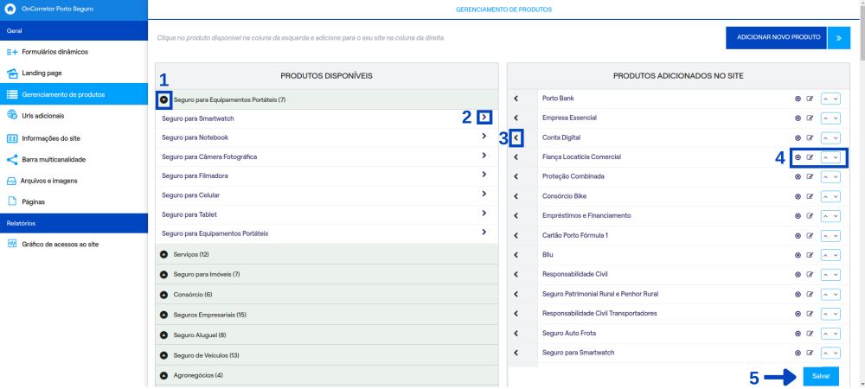The height and width of the screenshot is (389, 865).
Task: Toggle the visibility icon for Proteção Combinada
Action: coord(798,177)
